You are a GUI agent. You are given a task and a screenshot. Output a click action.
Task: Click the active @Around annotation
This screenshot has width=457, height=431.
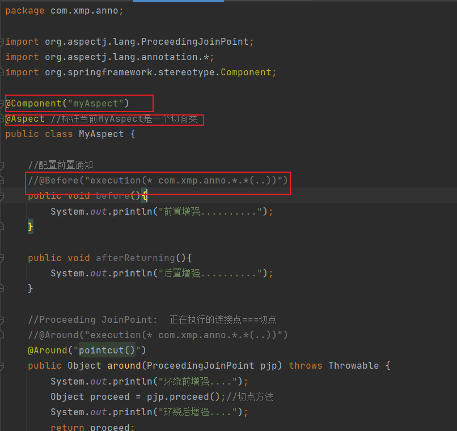coord(48,351)
